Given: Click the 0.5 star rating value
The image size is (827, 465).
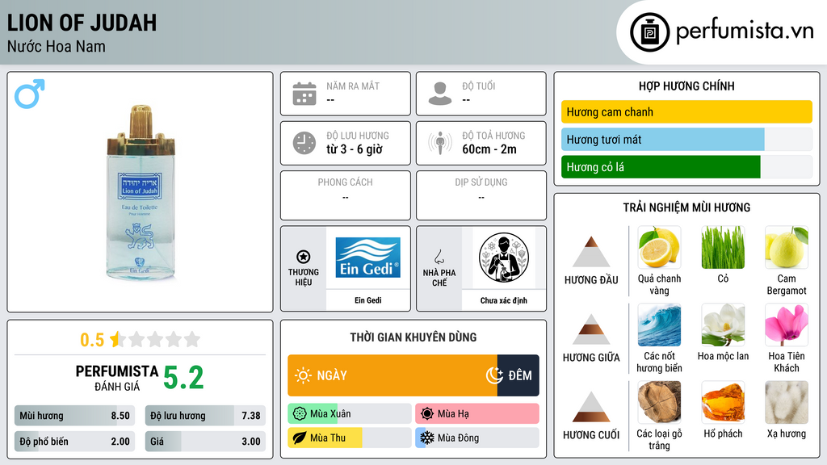Looking at the screenshot, I should pyautogui.click(x=92, y=340).
